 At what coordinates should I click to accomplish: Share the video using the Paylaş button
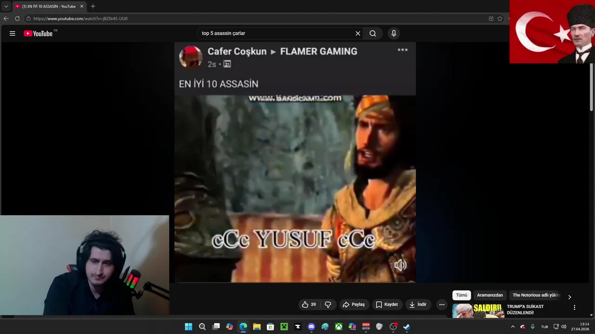354,305
